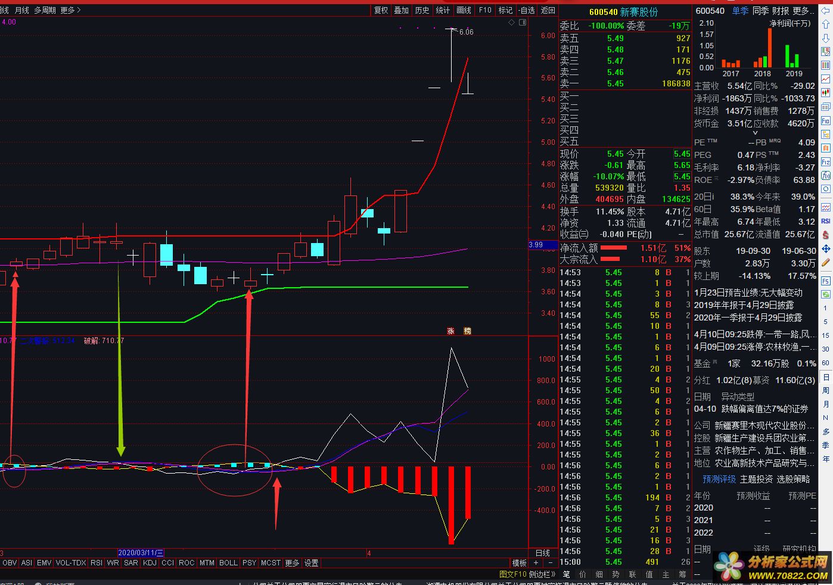Open the 预测评级 link

pos(719,479)
